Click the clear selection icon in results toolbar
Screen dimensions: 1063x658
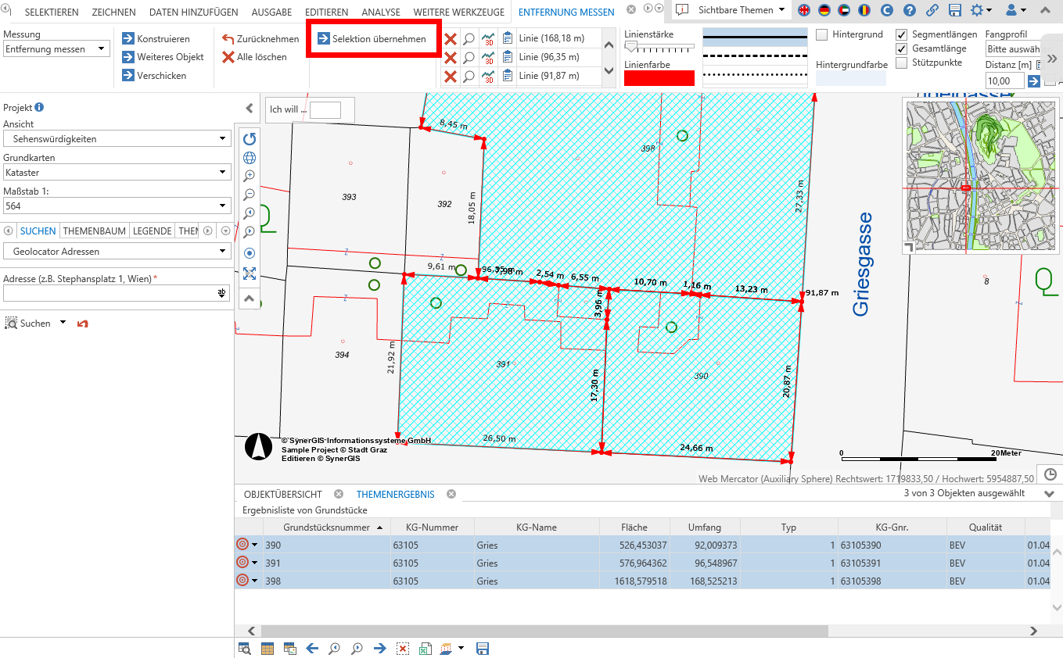(x=402, y=649)
